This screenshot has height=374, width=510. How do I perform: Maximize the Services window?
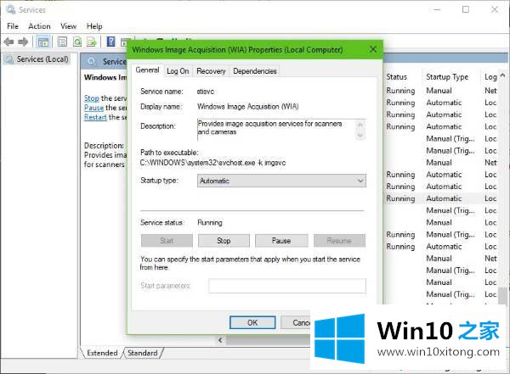click(x=466, y=9)
